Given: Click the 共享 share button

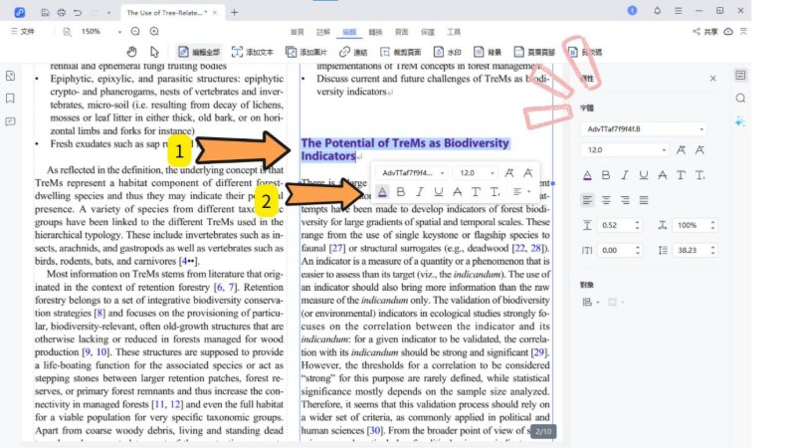Looking at the screenshot, I should 704,32.
